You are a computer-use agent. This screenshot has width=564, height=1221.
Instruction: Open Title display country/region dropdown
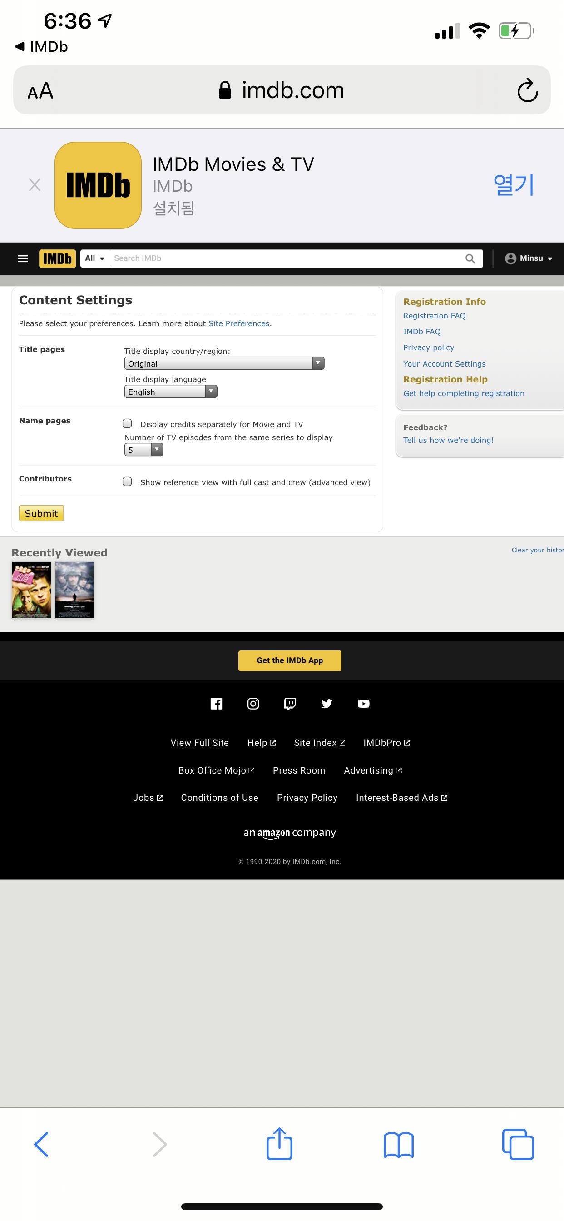pyautogui.click(x=224, y=363)
